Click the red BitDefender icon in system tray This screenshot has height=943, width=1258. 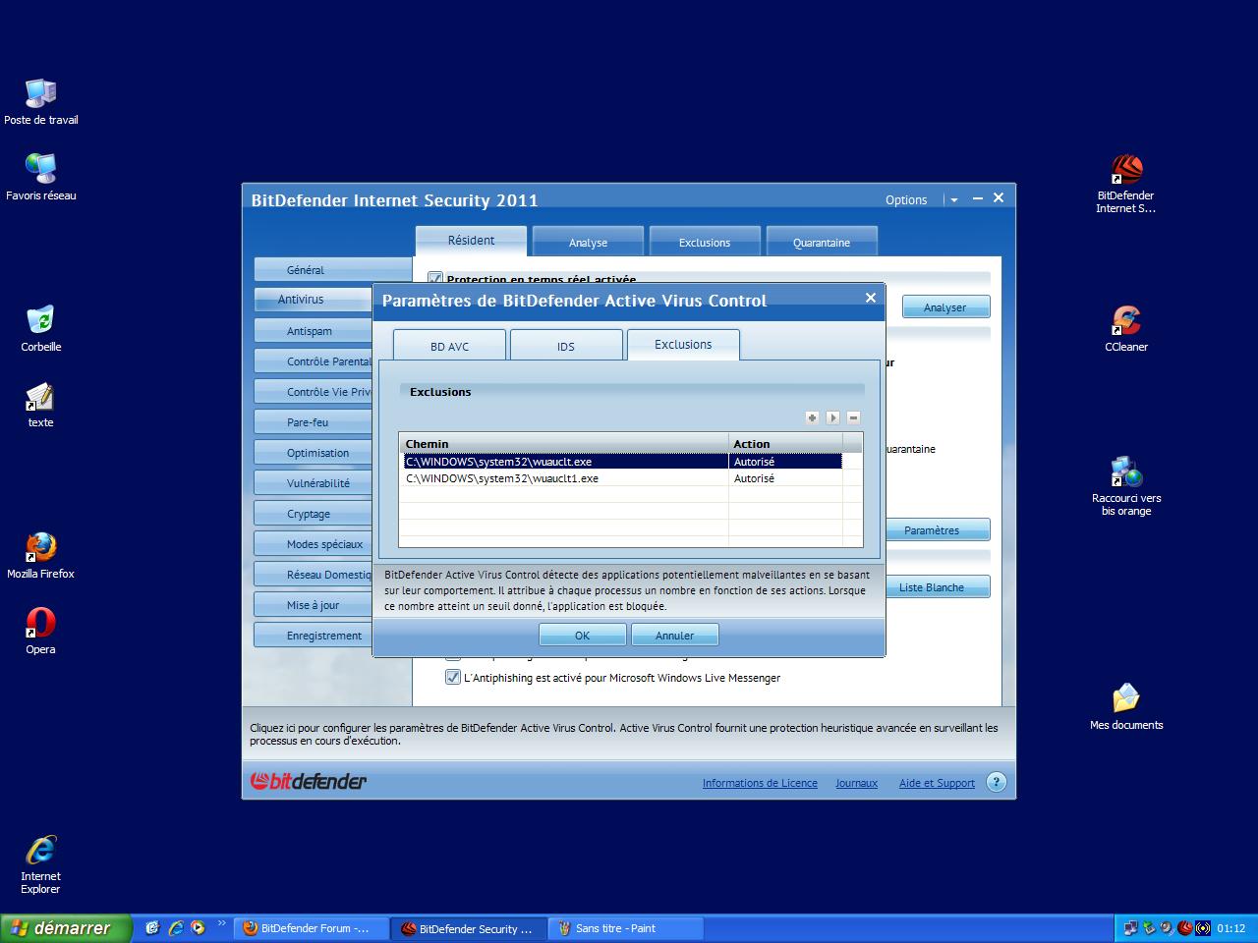tap(1185, 928)
